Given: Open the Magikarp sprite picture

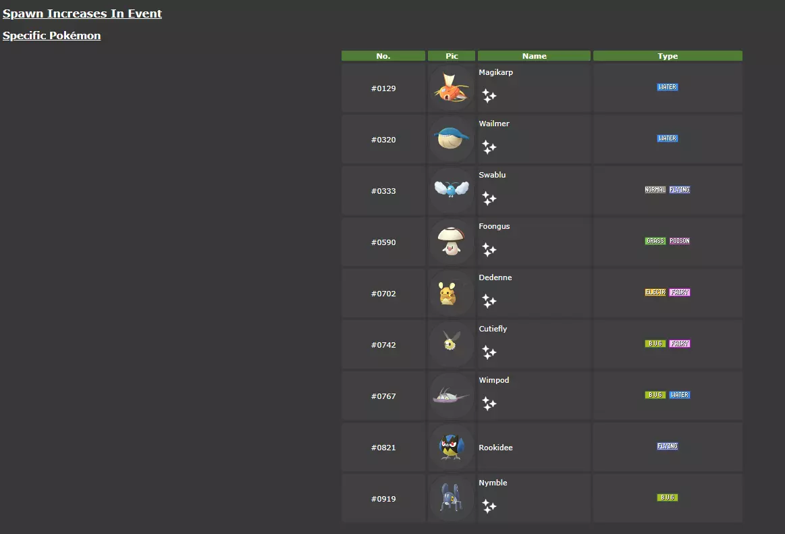Looking at the screenshot, I should (452, 88).
